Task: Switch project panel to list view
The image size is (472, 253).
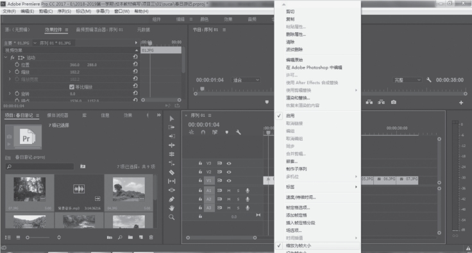Action: [x=8, y=238]
